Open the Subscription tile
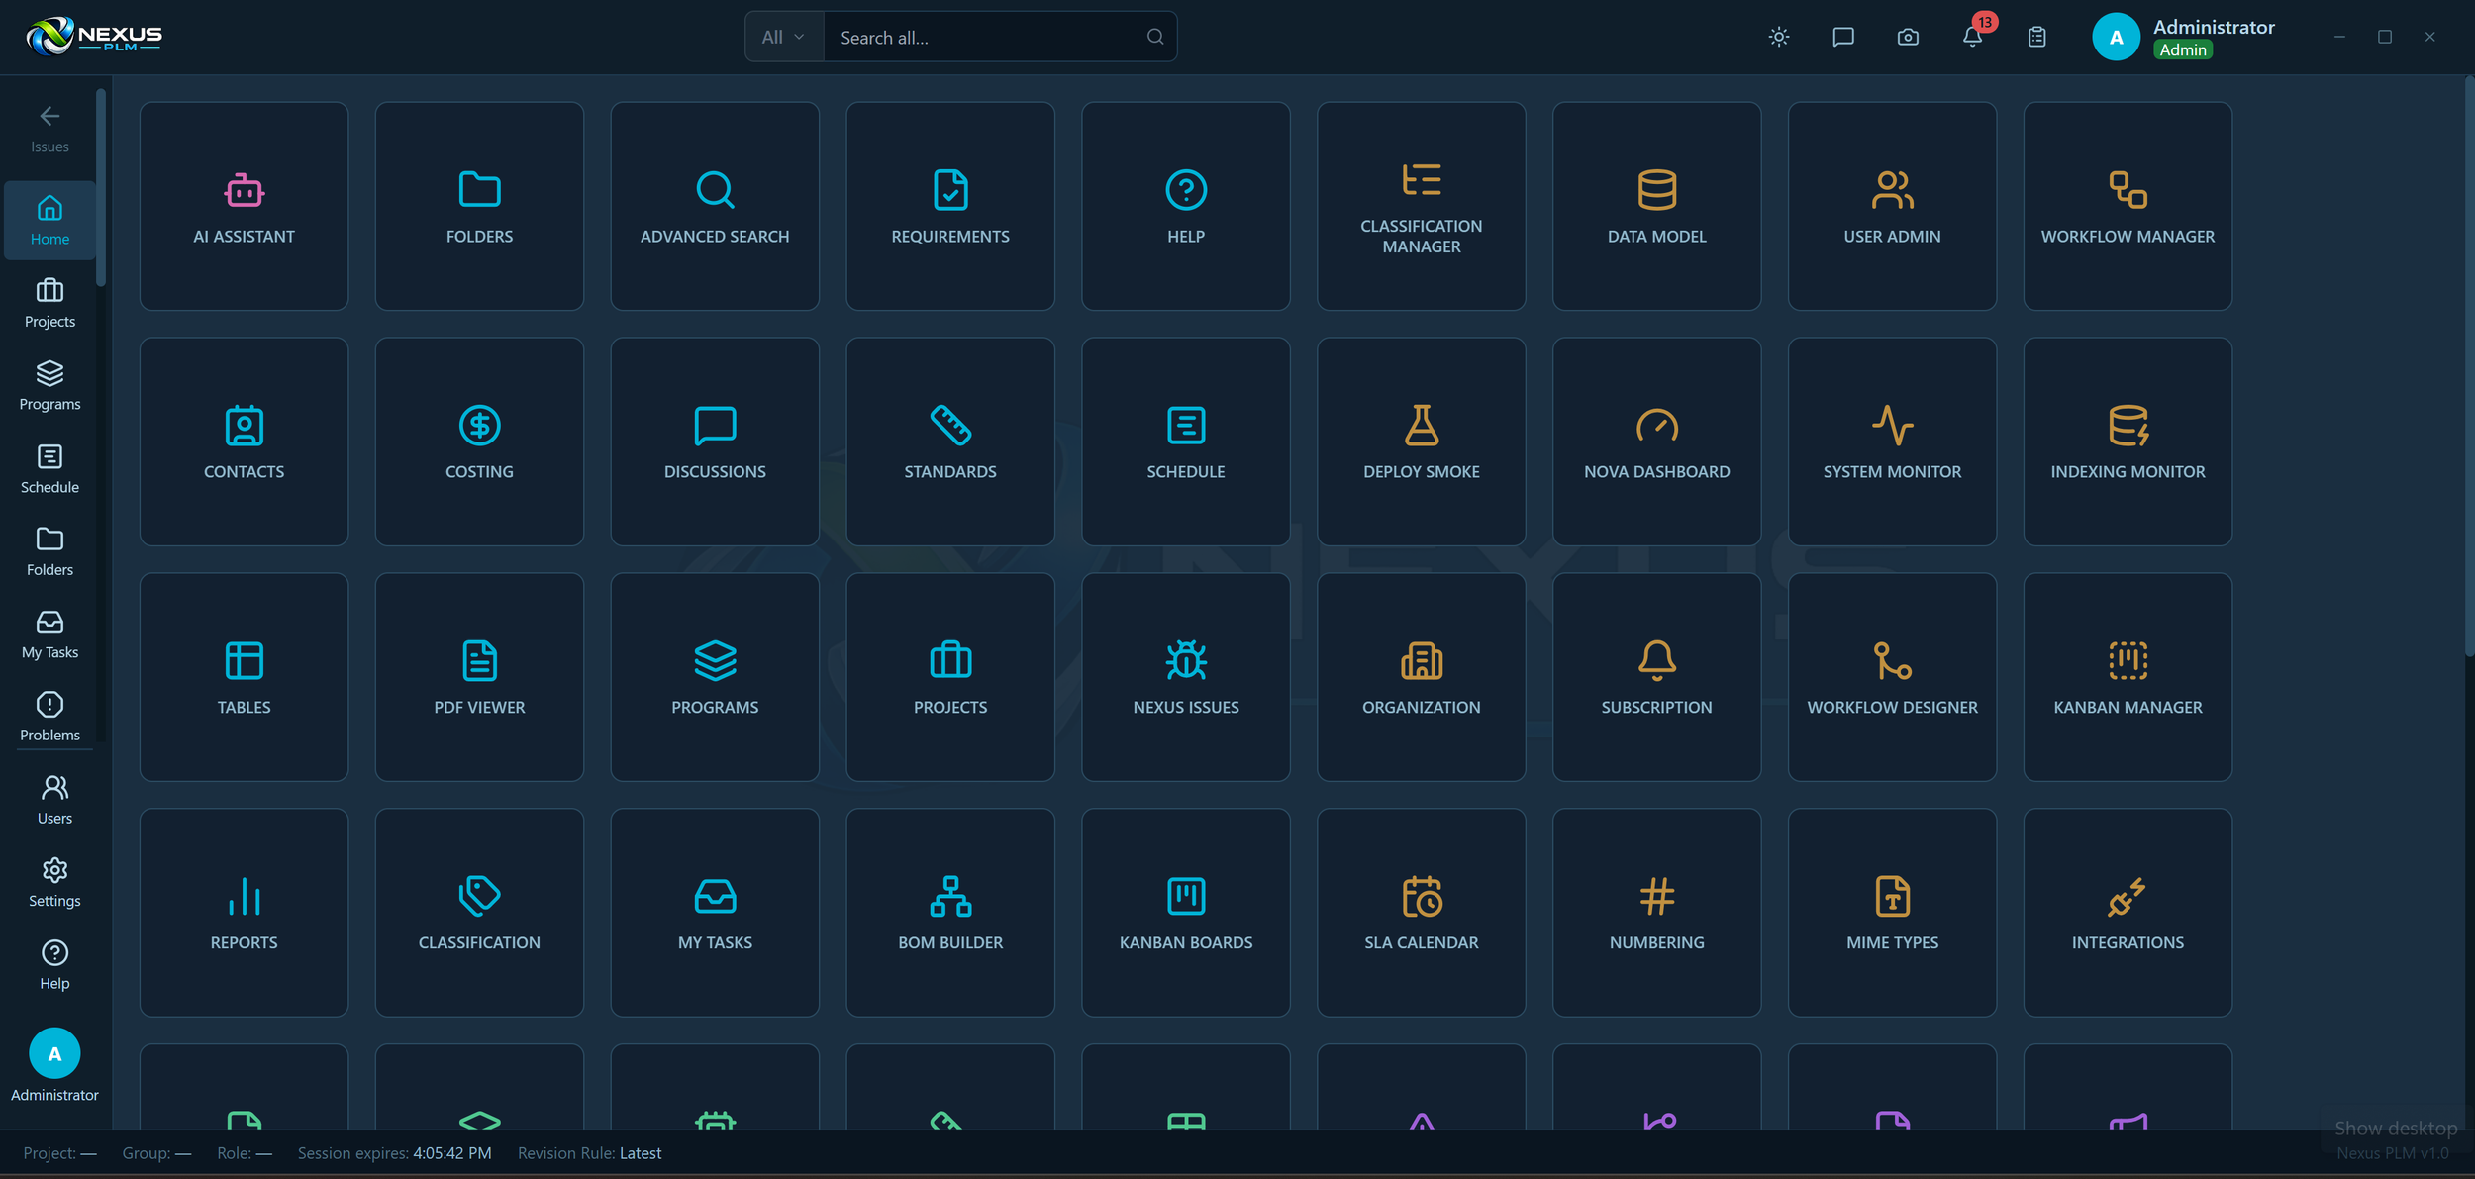2475x1179 pixels. [1656, 677]
